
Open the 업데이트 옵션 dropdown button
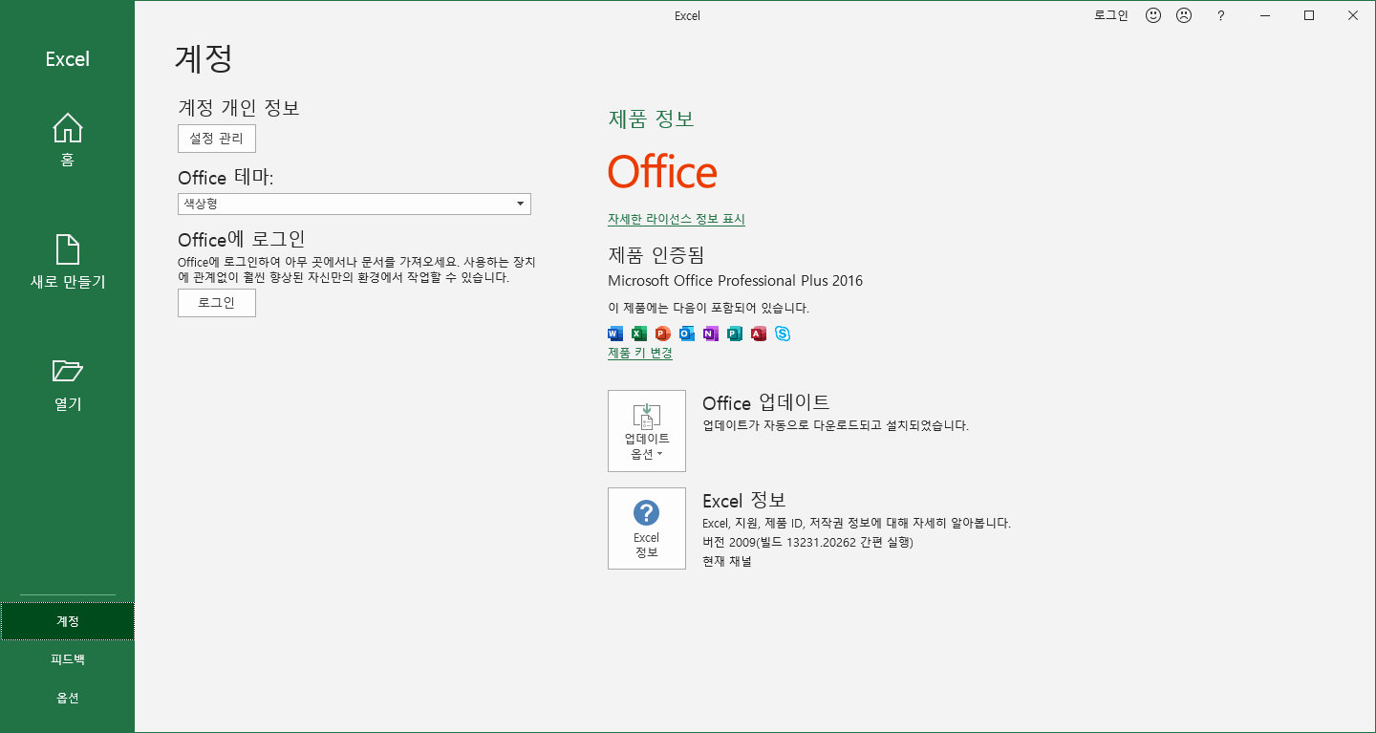[x=647, y=431]
